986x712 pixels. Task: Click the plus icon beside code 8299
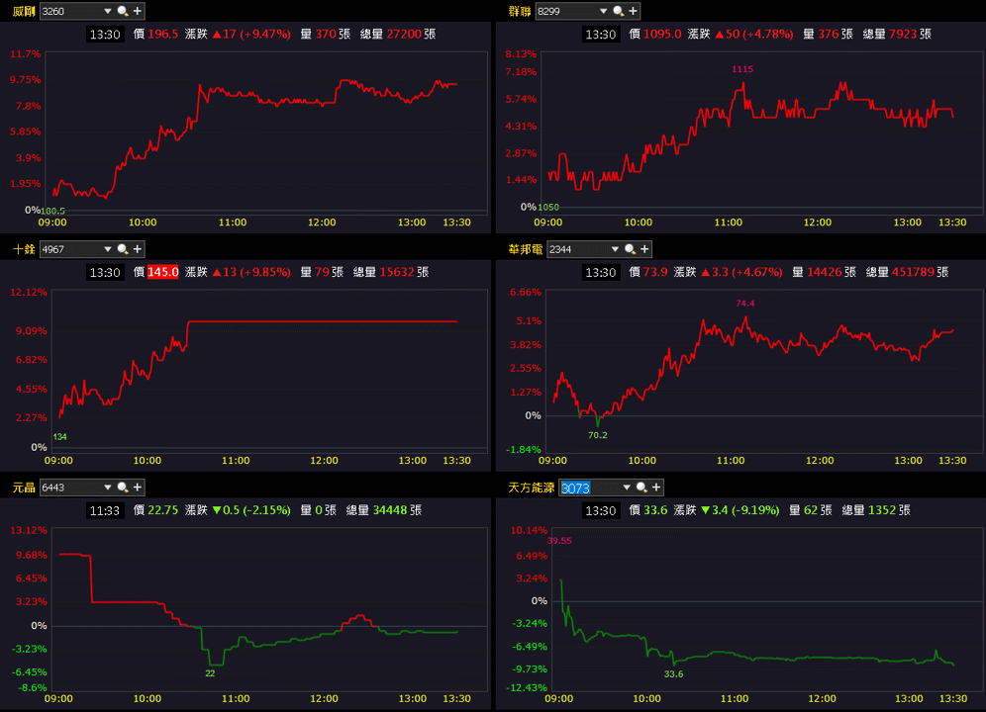[x=633, y=11]
